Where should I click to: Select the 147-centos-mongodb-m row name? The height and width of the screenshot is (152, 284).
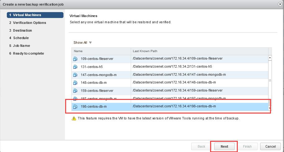pyautogui.click(x=98, y=75)
